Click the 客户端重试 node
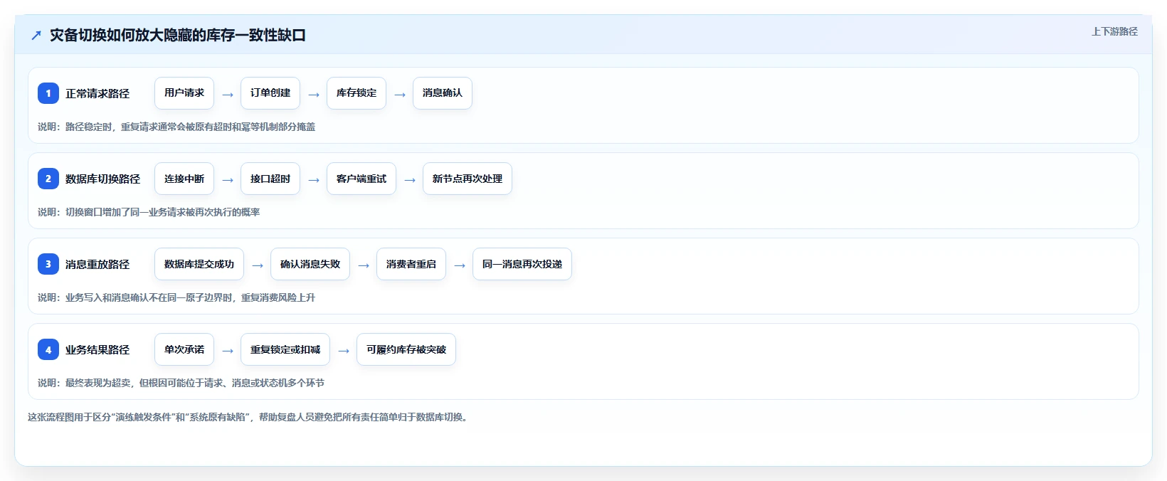This screenshot has height=481, width=1167. tap(361, 179)
